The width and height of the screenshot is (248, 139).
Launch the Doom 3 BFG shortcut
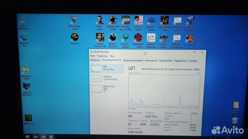coord(138,37)
